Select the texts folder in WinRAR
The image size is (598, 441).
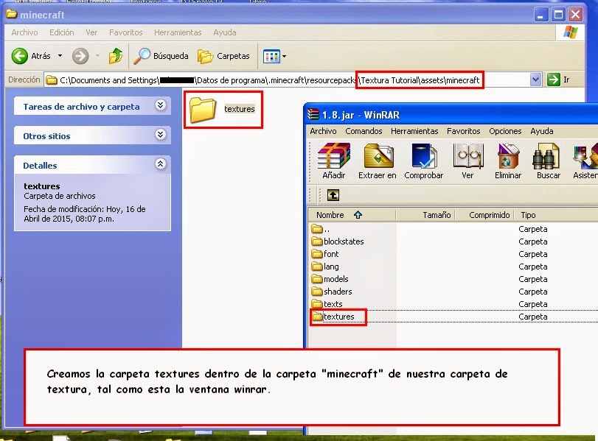pyautogui.click(x=327, y=304)
